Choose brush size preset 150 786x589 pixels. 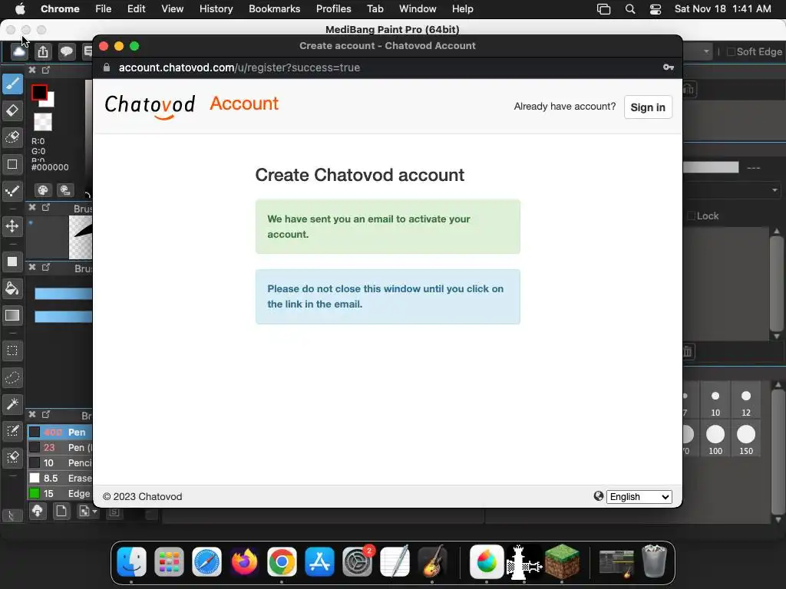pos(746,439)
